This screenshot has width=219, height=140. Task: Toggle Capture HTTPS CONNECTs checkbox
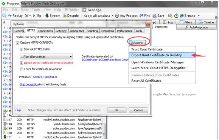click(x=17, y=43)
